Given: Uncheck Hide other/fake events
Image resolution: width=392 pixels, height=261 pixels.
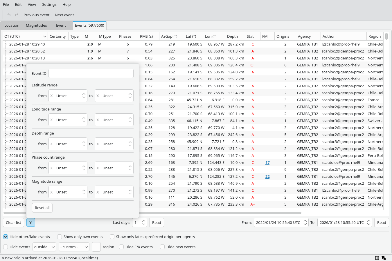Looking at the screenshot, I should [6, 237].
